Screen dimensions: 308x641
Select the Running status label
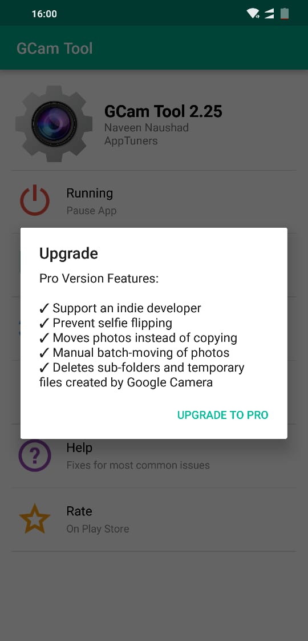pyautogui.click(x=90, y=193)
